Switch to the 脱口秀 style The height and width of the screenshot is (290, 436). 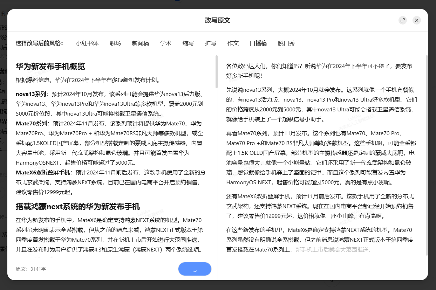point(286,43)
